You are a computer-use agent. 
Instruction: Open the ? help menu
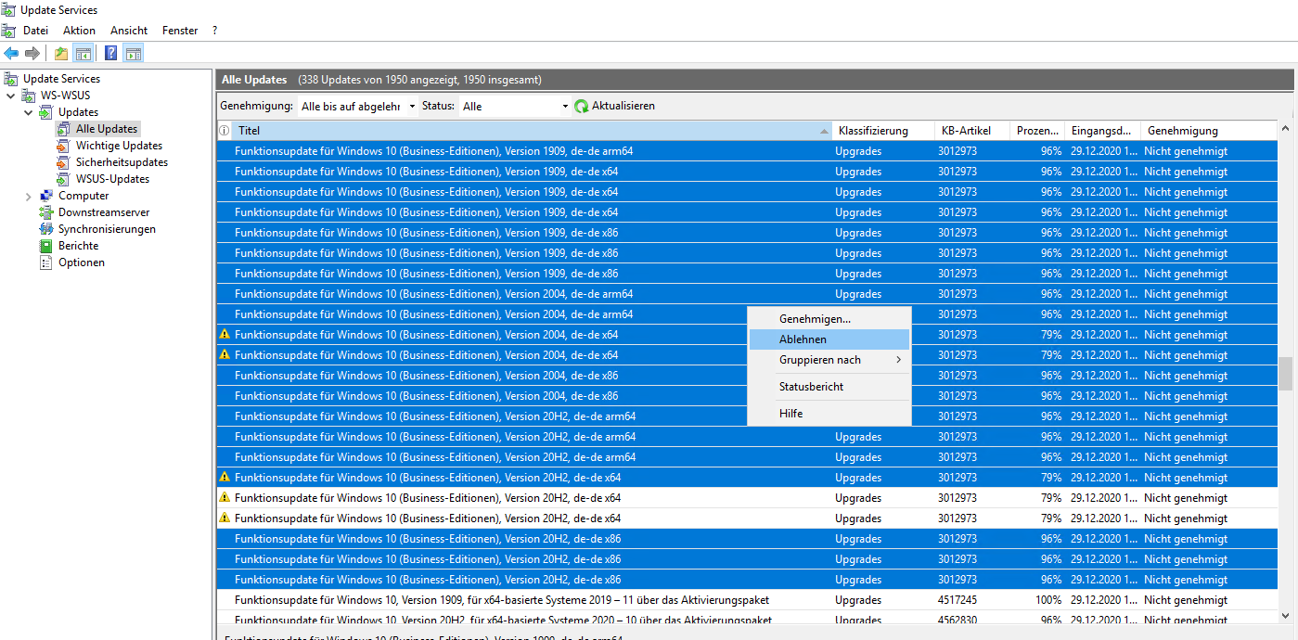click(x=214, y=31)
